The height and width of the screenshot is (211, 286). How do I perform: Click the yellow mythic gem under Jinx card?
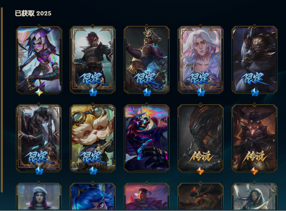(x=39, y=92)
